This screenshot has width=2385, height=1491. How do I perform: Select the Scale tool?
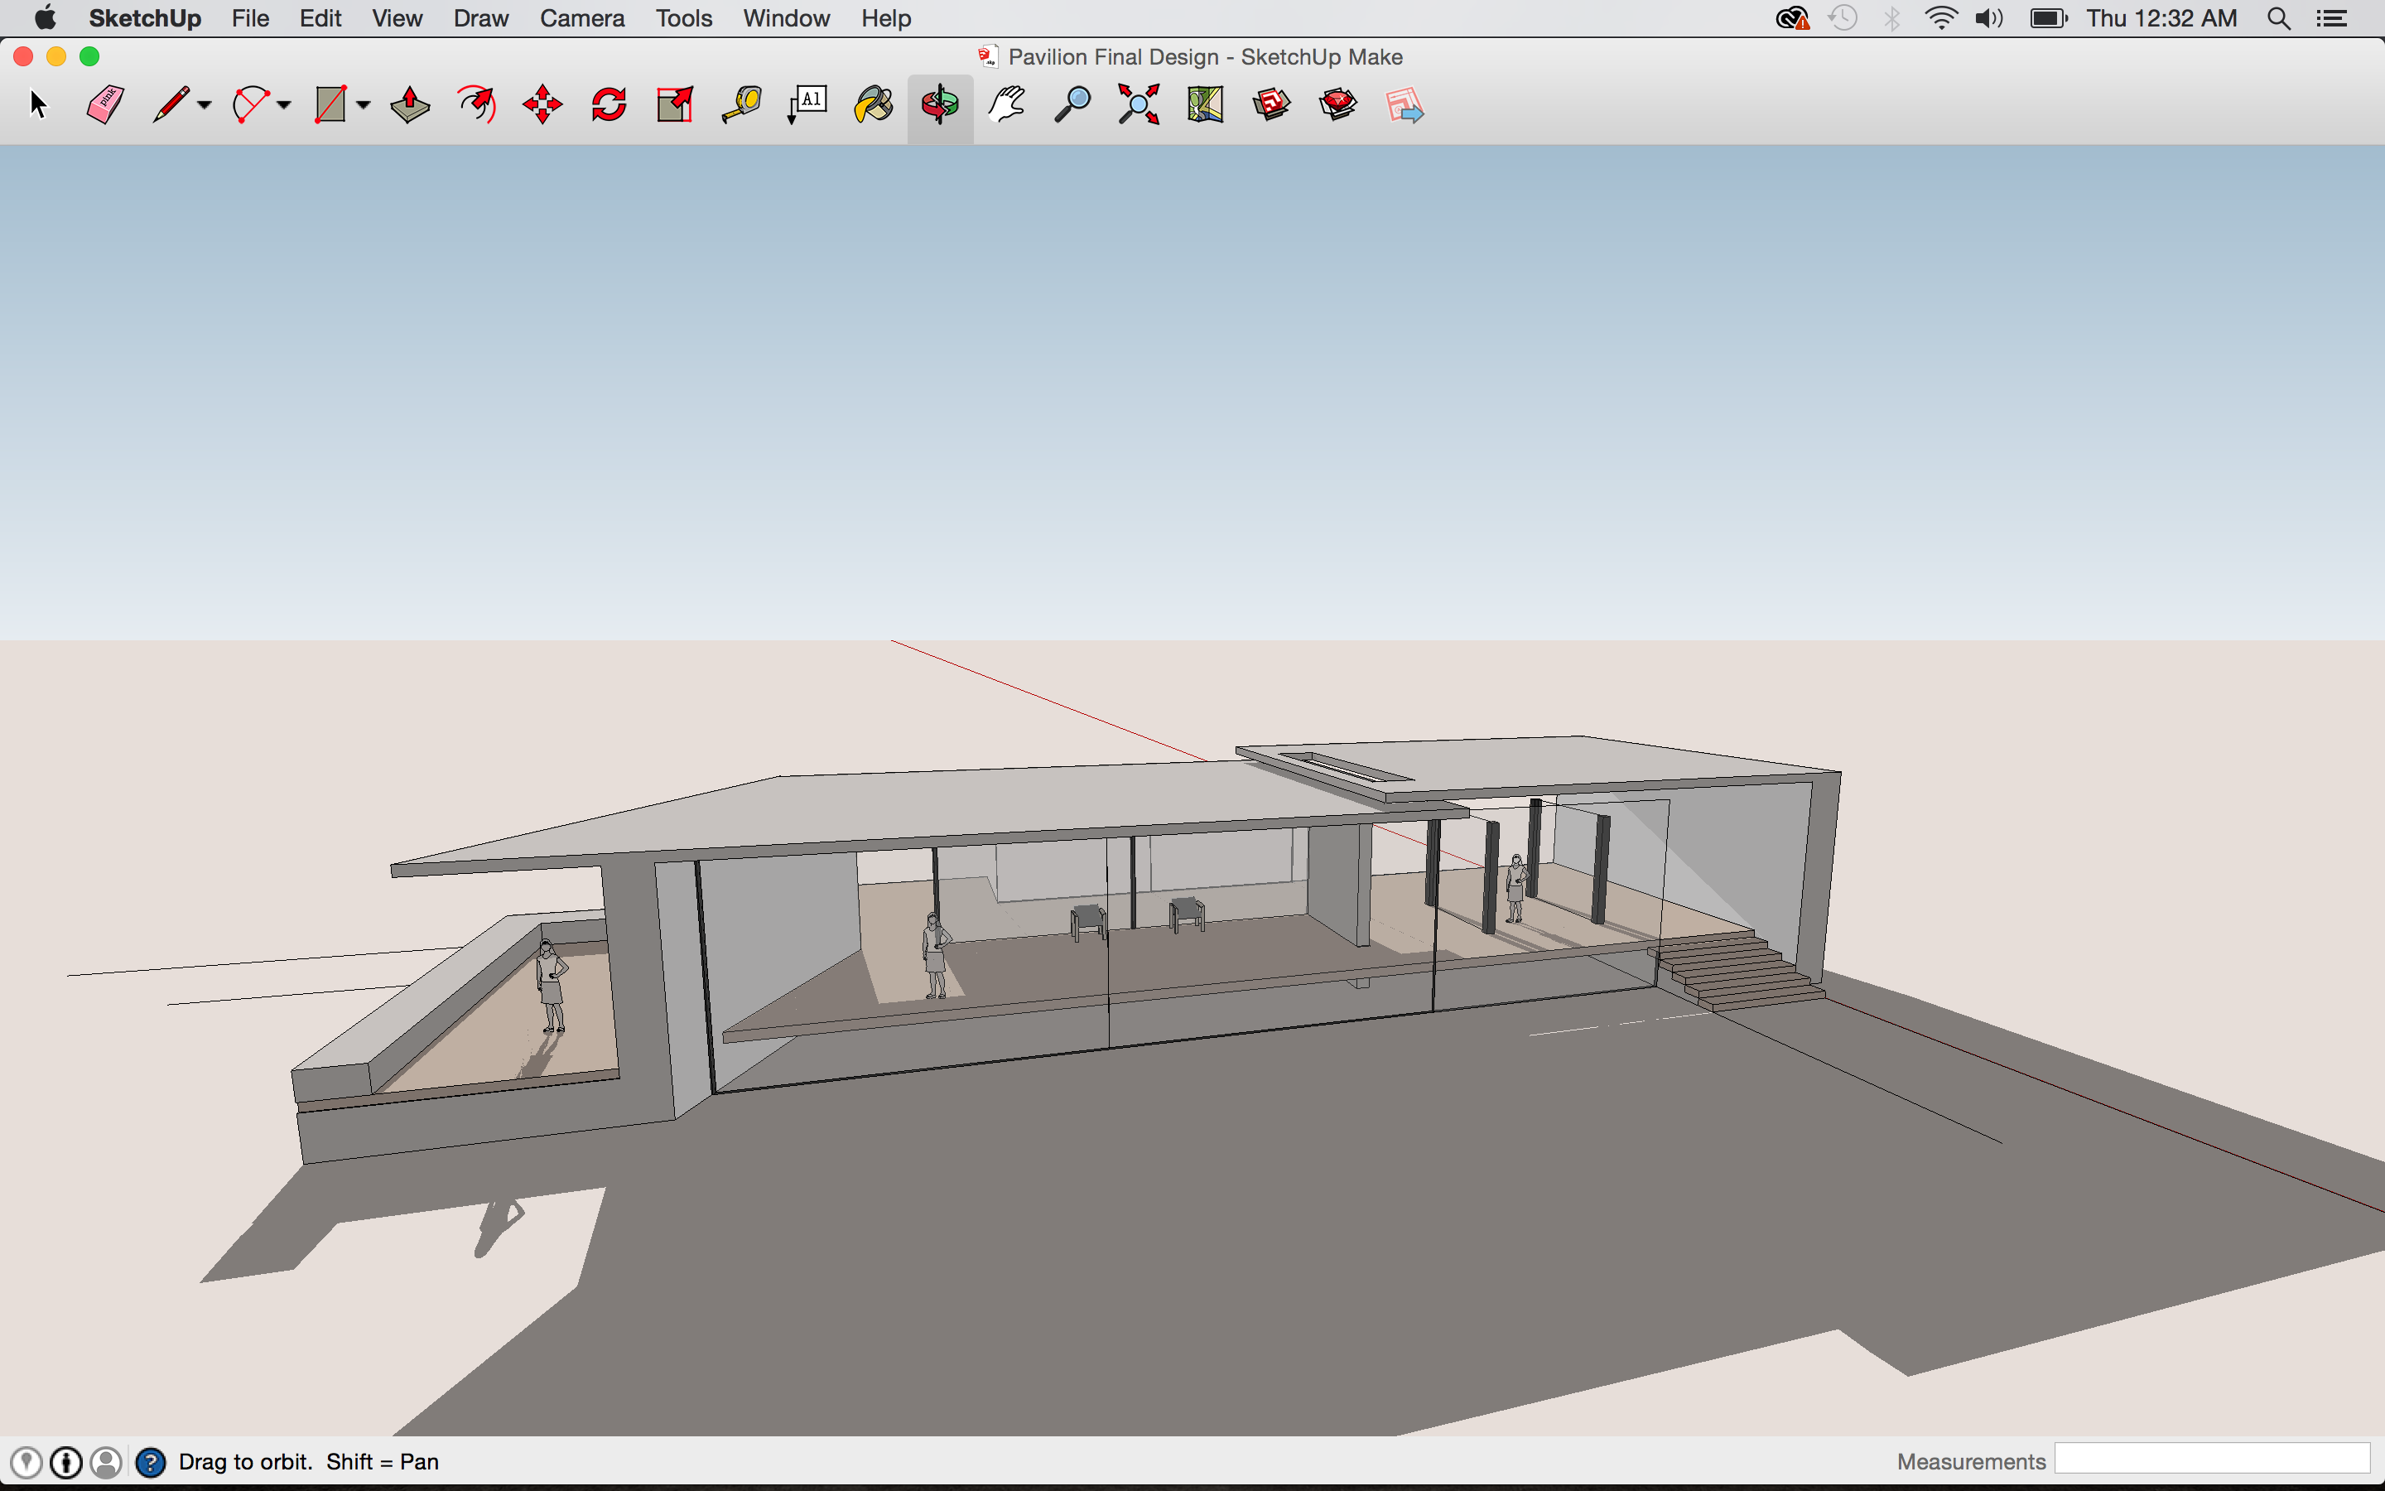[x=675, y=104]
